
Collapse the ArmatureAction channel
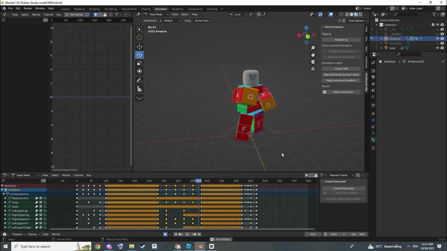click(x=4, y=194)
